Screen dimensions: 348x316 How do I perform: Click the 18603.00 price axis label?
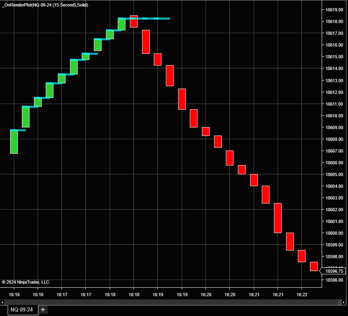(334, 198)
